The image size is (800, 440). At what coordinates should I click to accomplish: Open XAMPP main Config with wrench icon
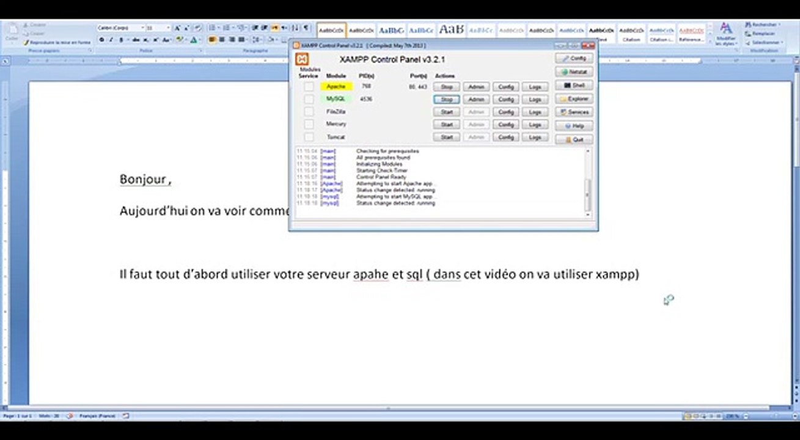[574, 58]
